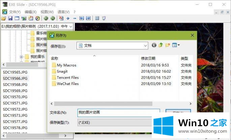
Task: Select 音乐样 folder in the tree
Action: (x=41, y=33)
